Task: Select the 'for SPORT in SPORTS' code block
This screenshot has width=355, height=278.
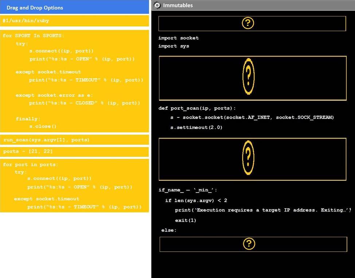Action: pyautogui.click(x=74, y=81)
